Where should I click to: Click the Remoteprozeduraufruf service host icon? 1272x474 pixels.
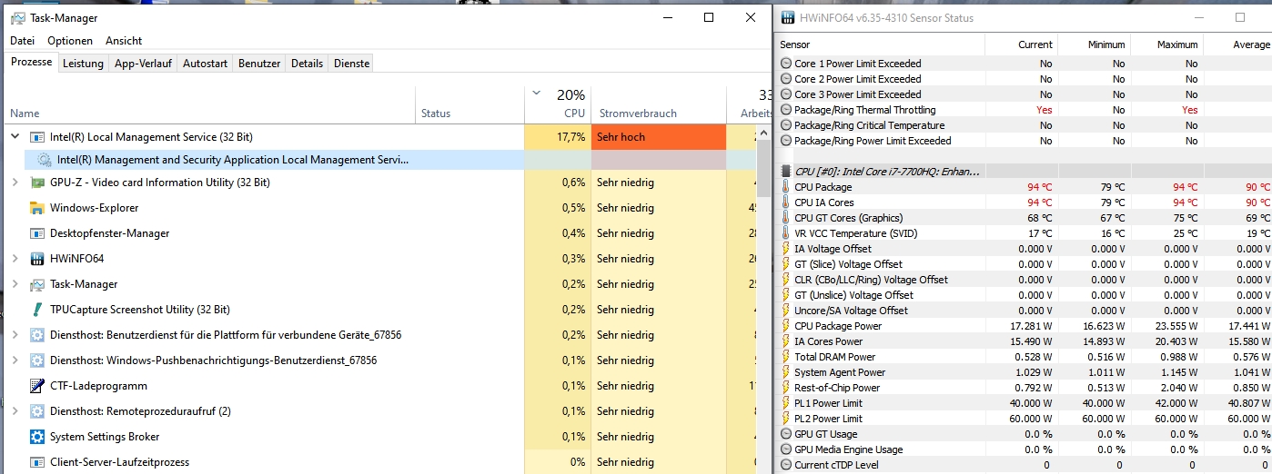(37, 411)
